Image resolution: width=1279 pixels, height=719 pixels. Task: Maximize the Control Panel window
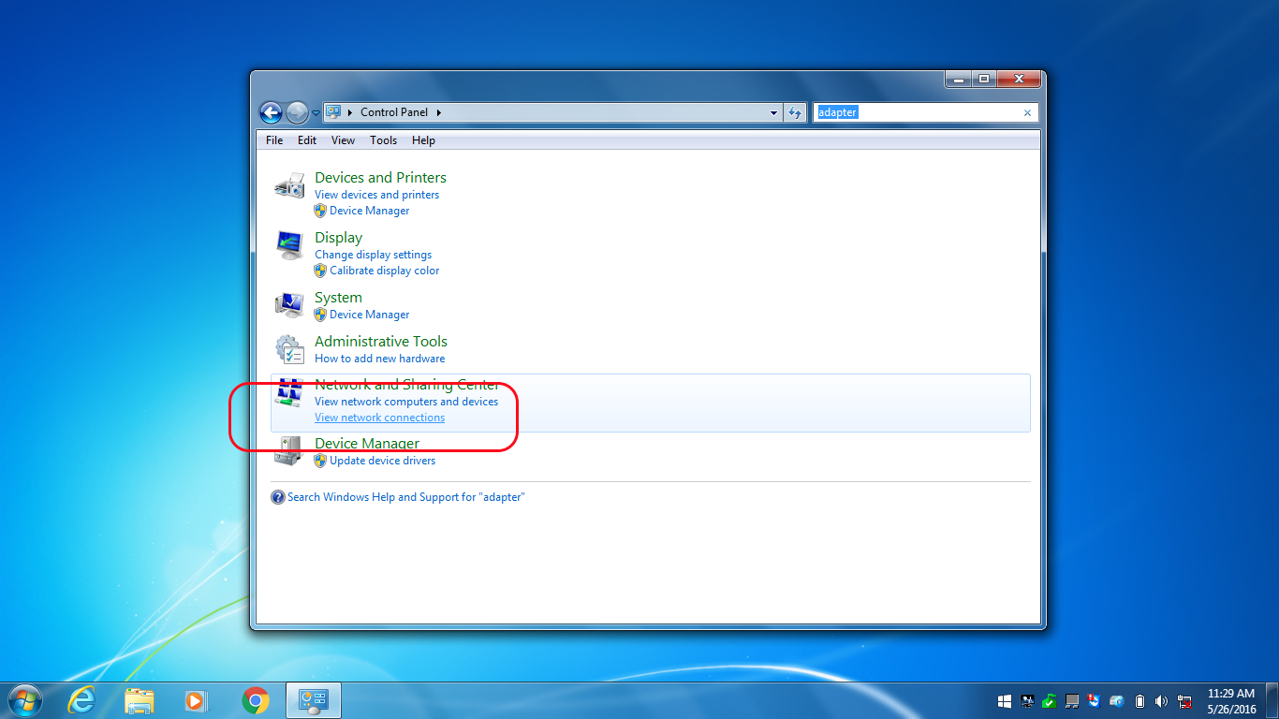click(x=984, y=80)
